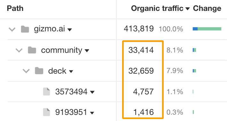Screen dimensions: 227x121
Task: Click the community change bar
Action: (194, 50)
